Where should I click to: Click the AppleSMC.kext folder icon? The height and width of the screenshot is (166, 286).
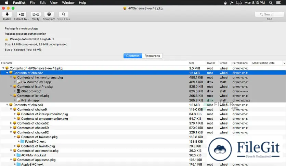[18, 164]
